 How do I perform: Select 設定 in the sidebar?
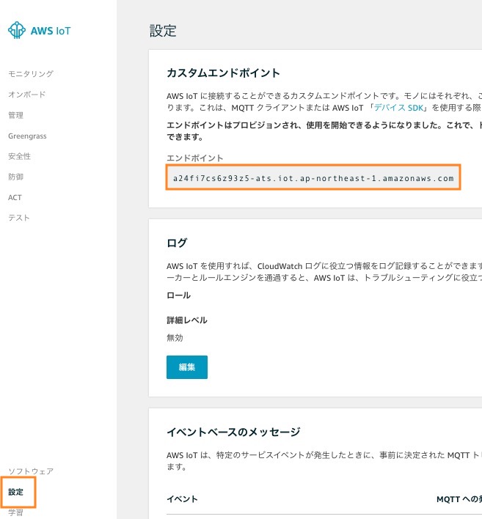coord(15,492)
